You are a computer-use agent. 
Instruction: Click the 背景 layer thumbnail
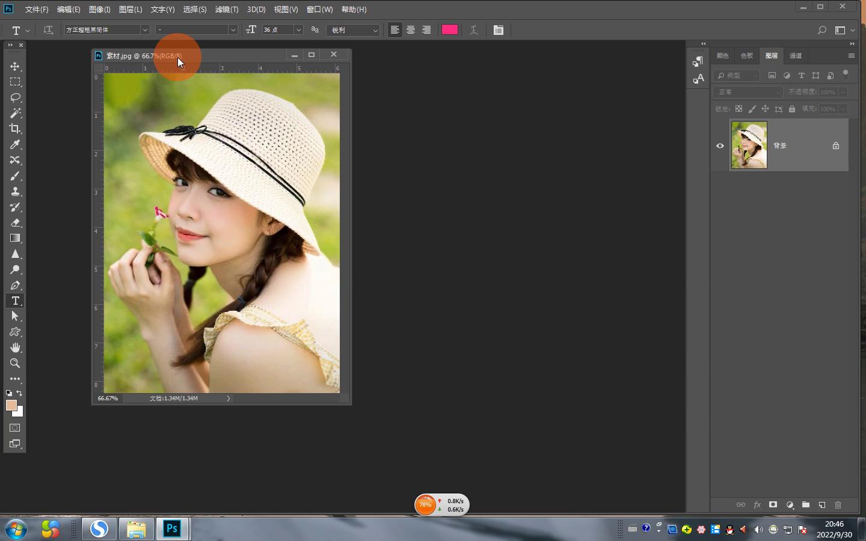coord(749,145)
